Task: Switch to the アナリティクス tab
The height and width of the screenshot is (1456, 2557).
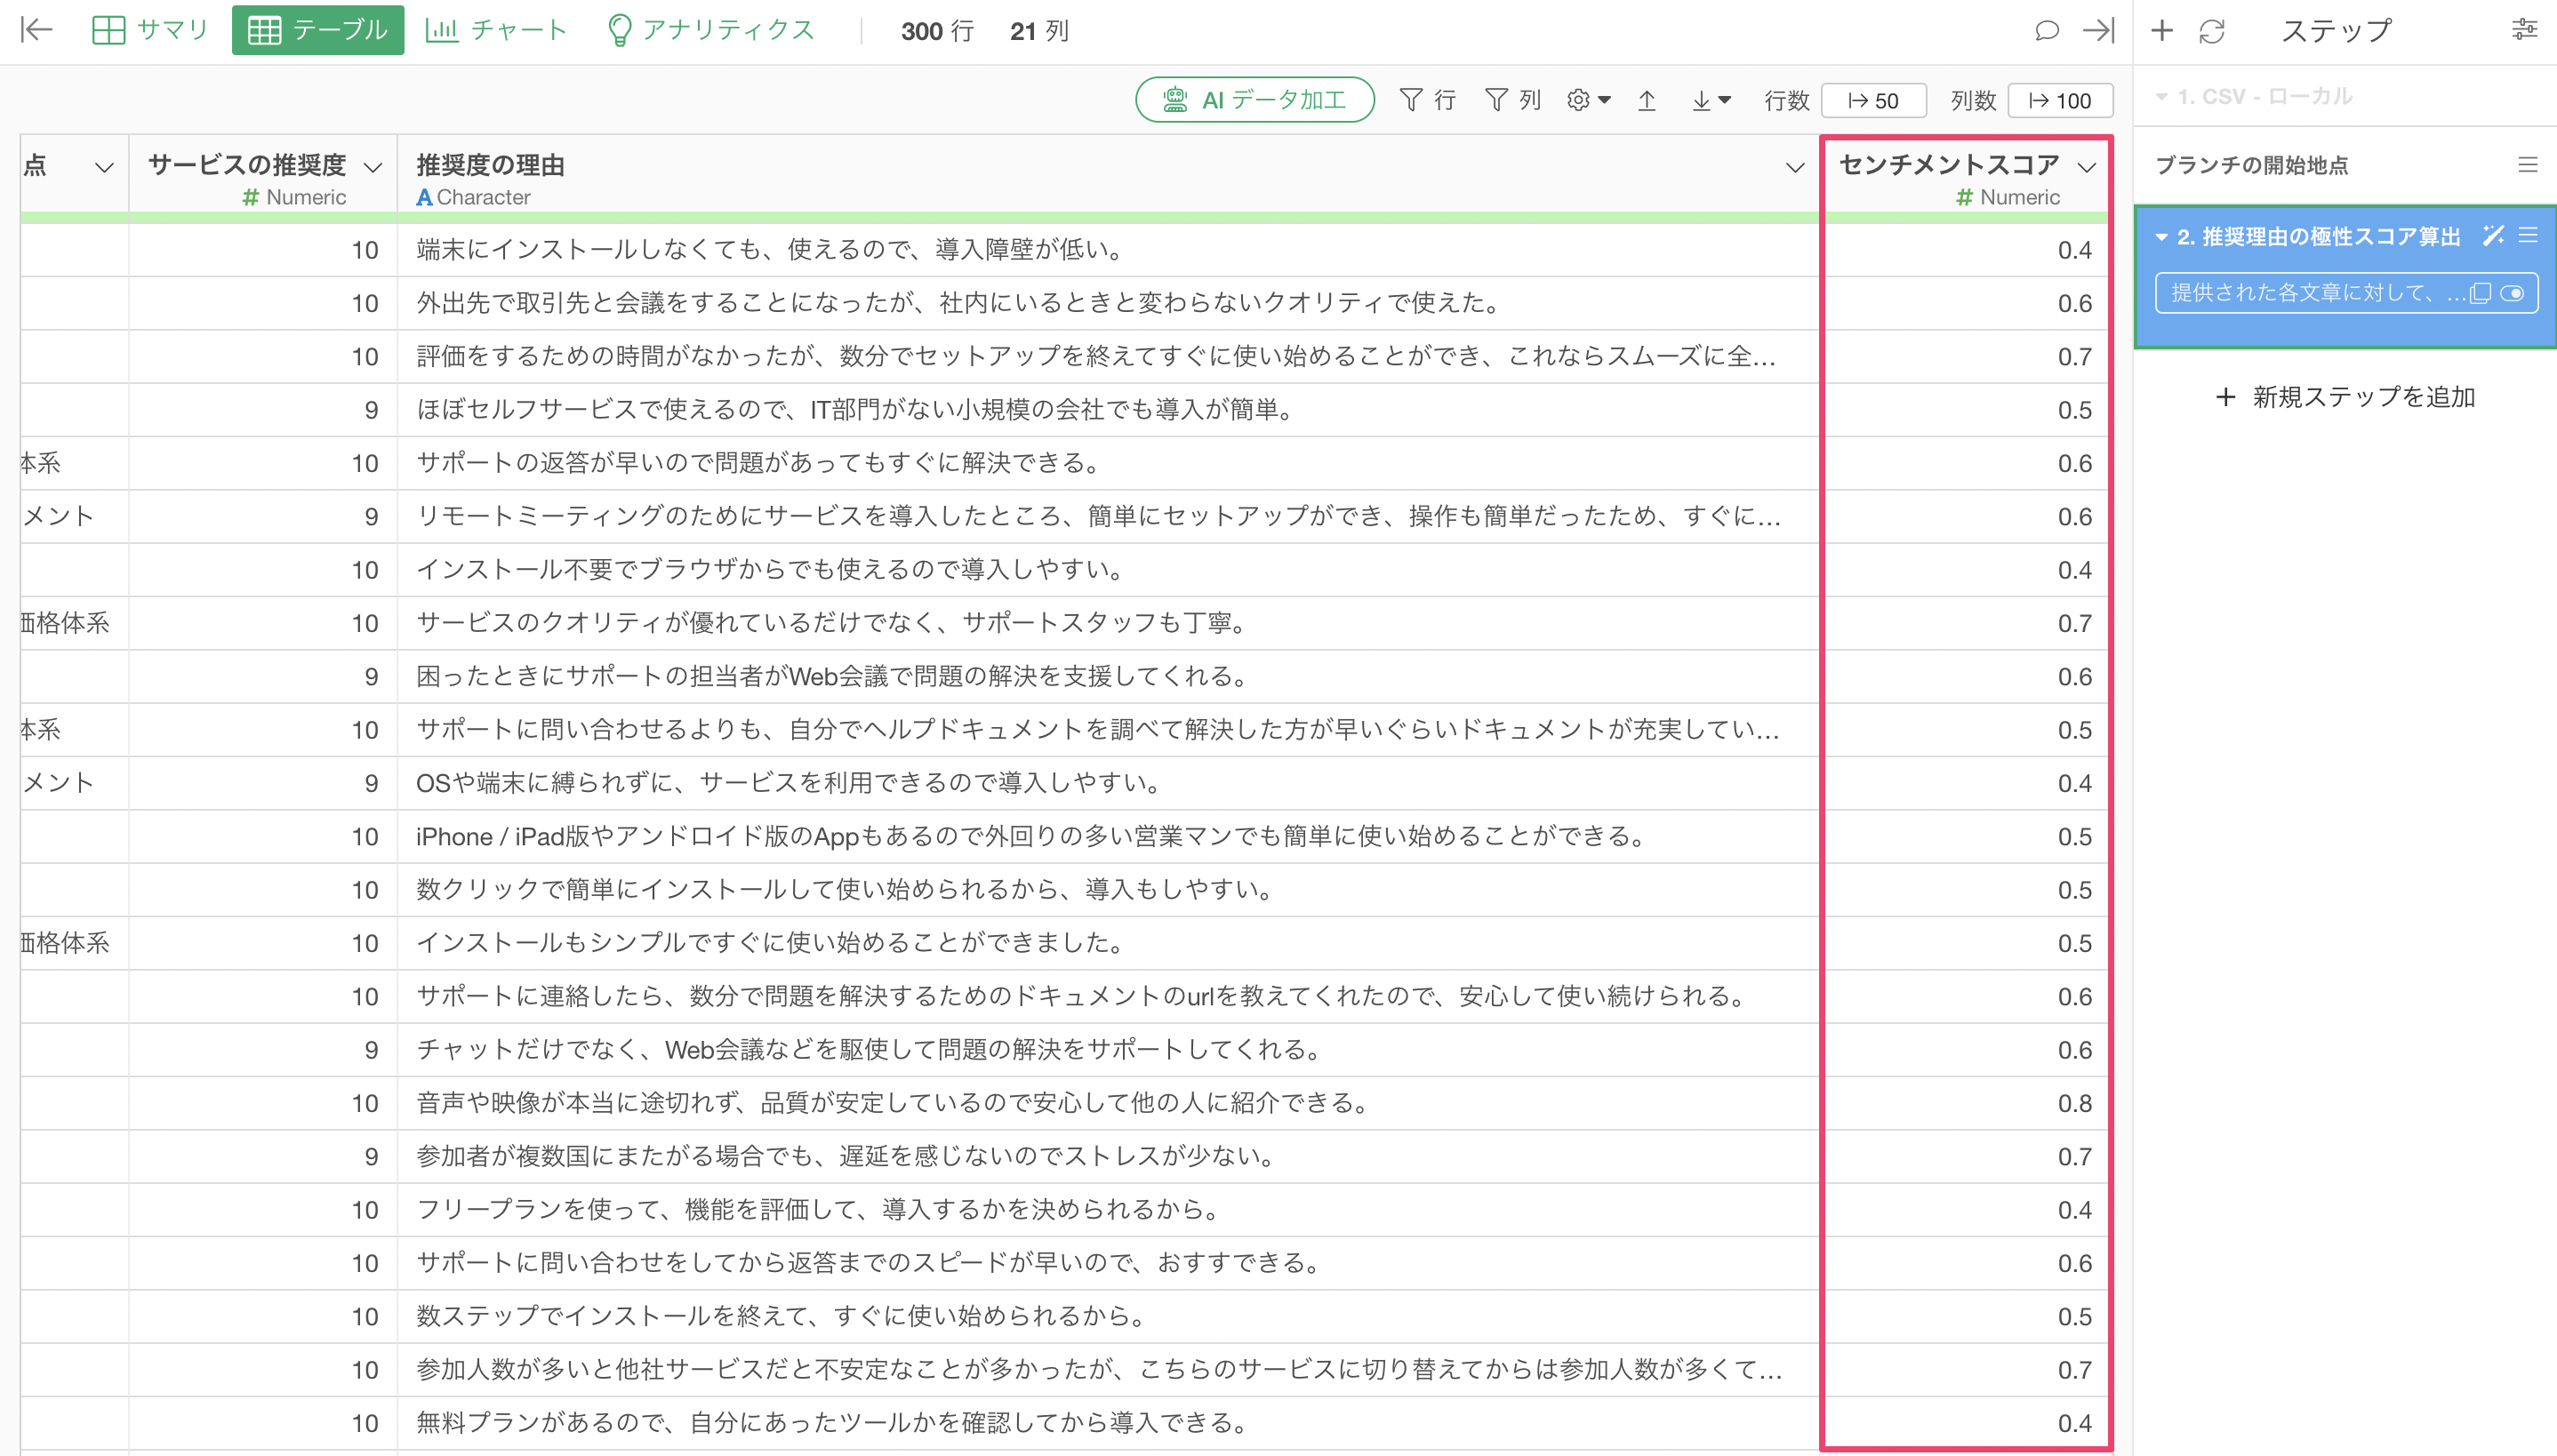Action: pyautogui.click(x=711, y=30)
